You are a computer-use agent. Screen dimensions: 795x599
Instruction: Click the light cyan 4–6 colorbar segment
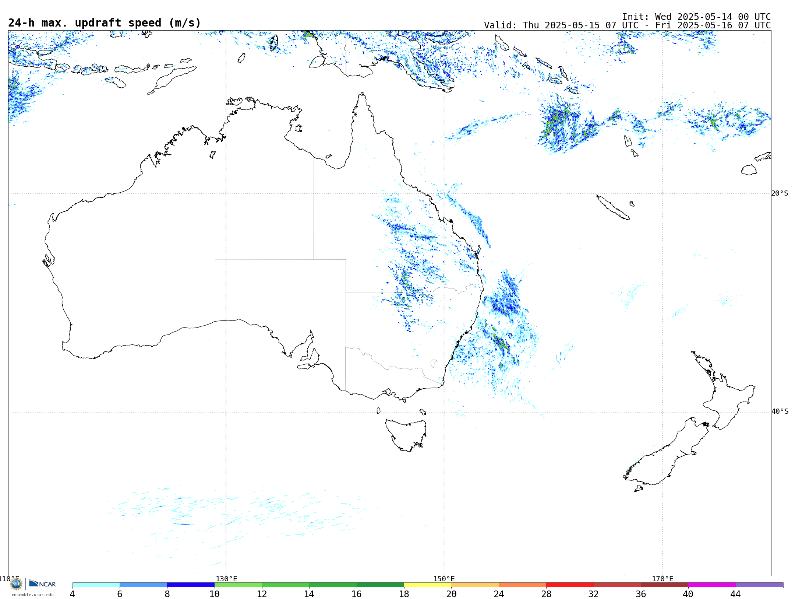click(96, 585)
